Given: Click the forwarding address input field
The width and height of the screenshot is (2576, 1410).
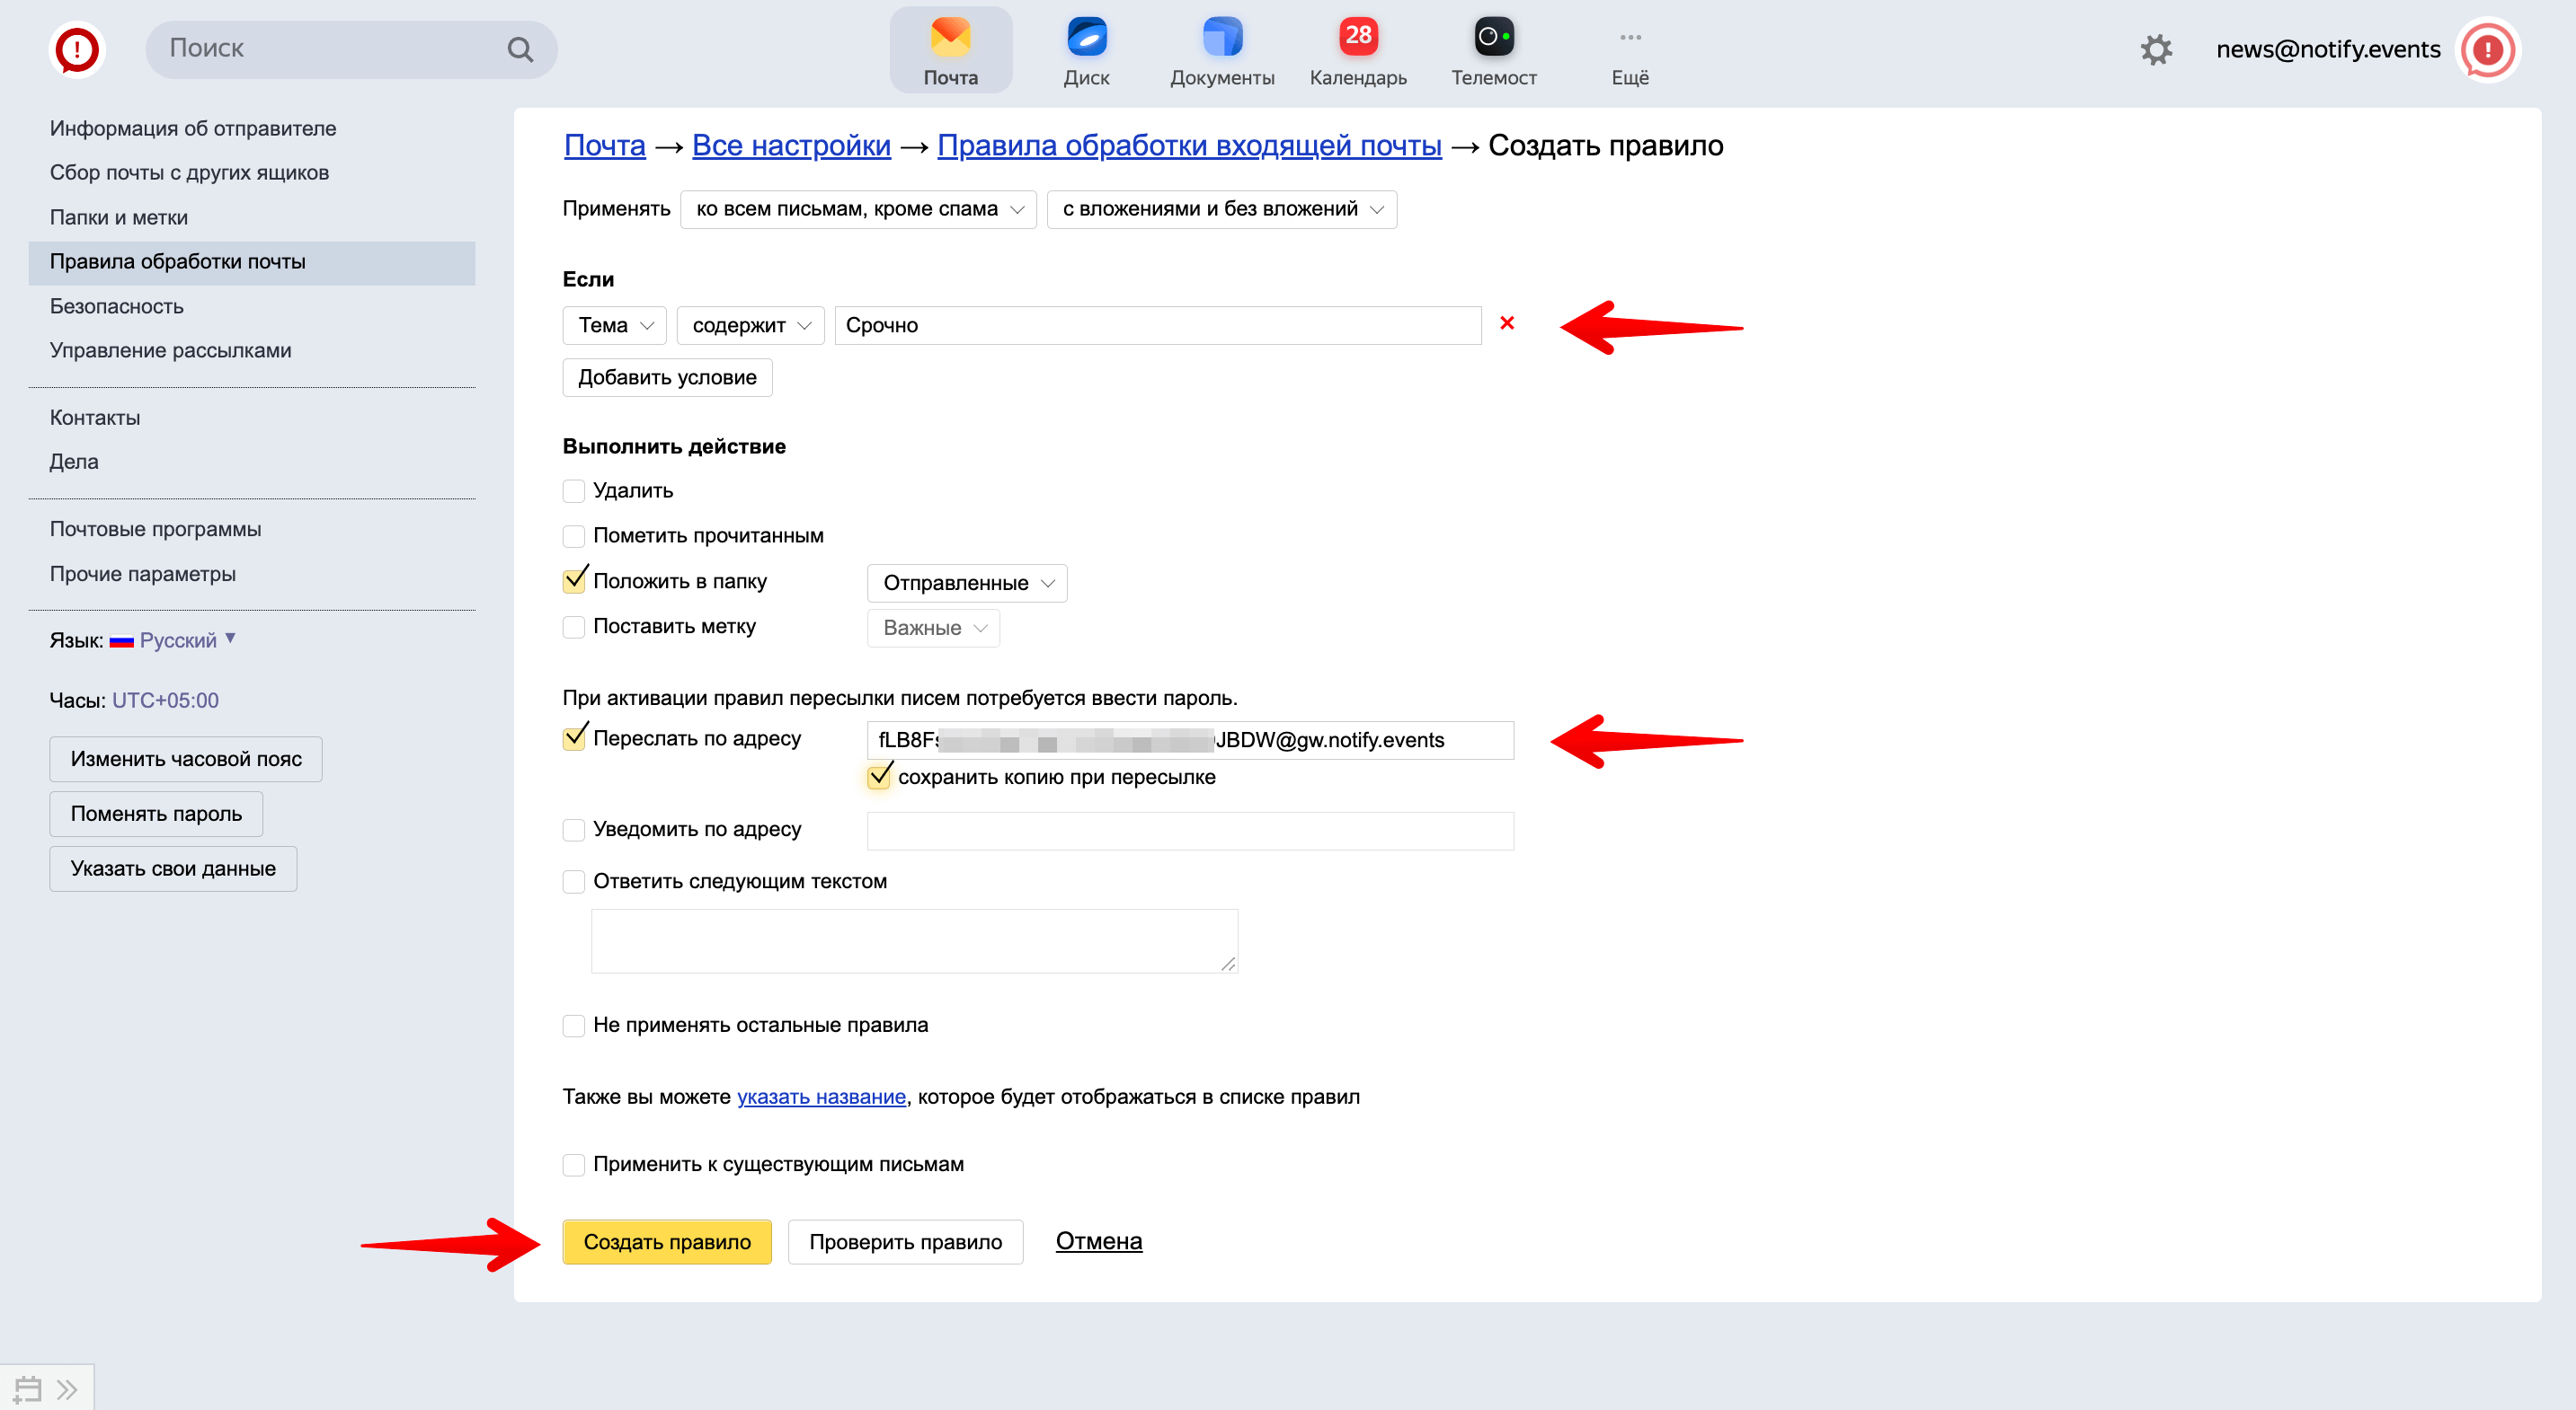Looking at the screenshot, I should click(x=1194, y=738).
